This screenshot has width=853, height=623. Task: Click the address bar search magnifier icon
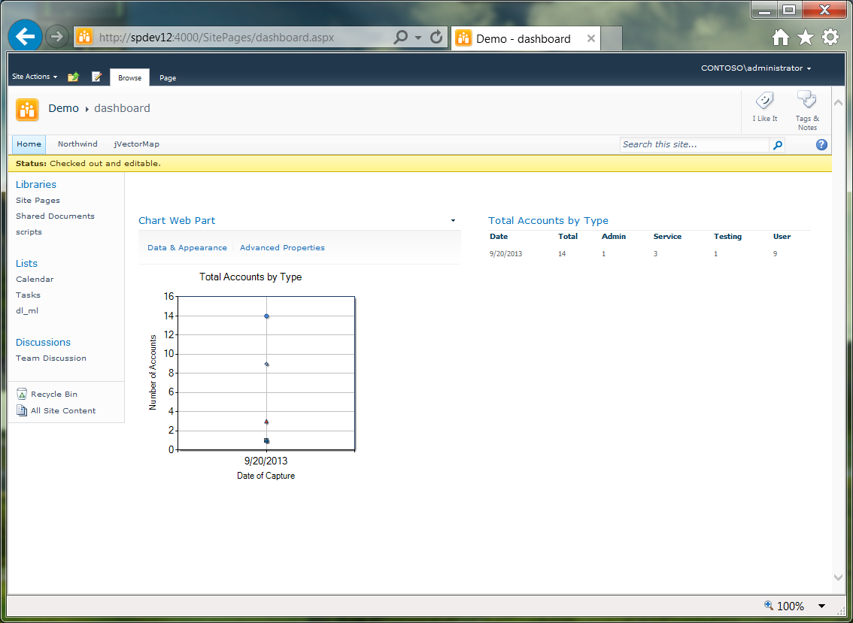(x=400, y=37)
